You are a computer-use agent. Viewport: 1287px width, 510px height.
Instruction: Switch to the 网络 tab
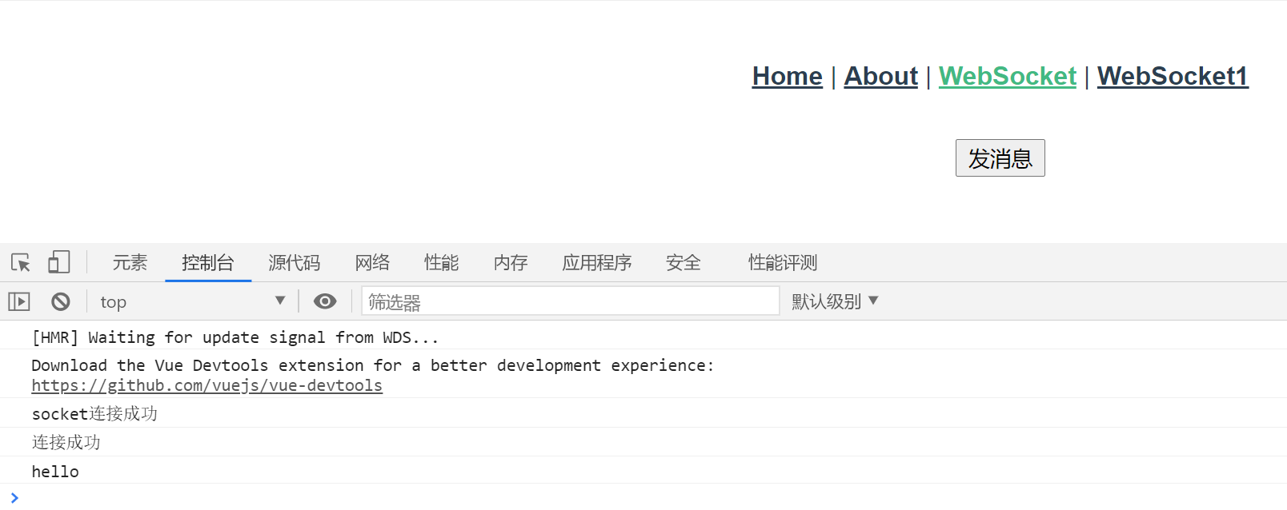[372, 262]
